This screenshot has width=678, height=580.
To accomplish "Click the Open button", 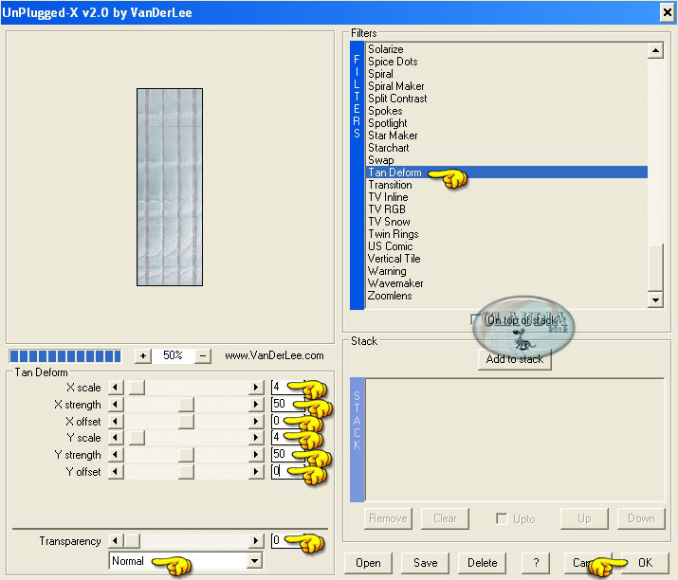I will tap(369, 563).
